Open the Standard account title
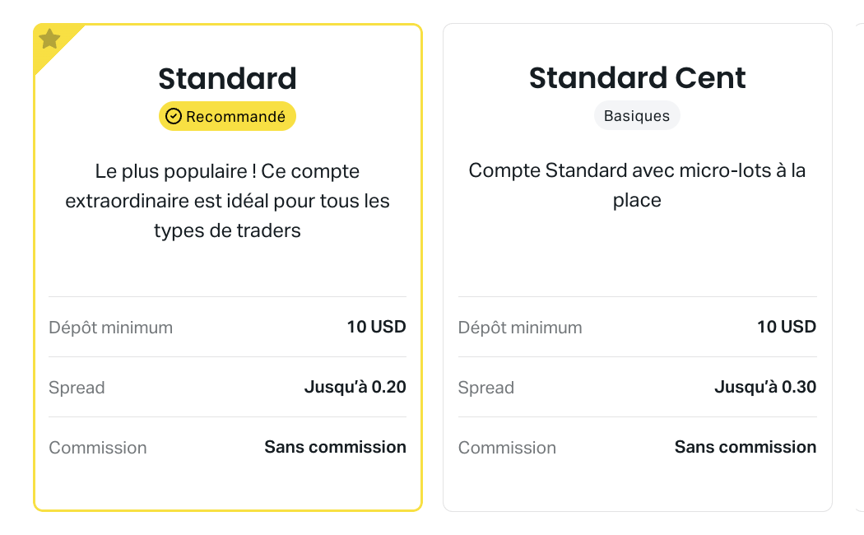864x535 pixels. tap(228, 78)
